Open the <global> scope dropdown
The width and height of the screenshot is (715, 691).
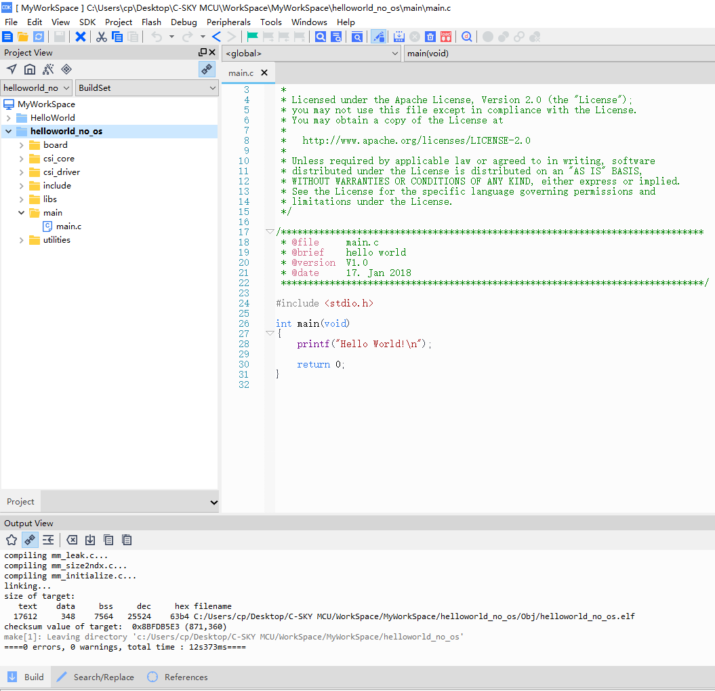[312, 54]
